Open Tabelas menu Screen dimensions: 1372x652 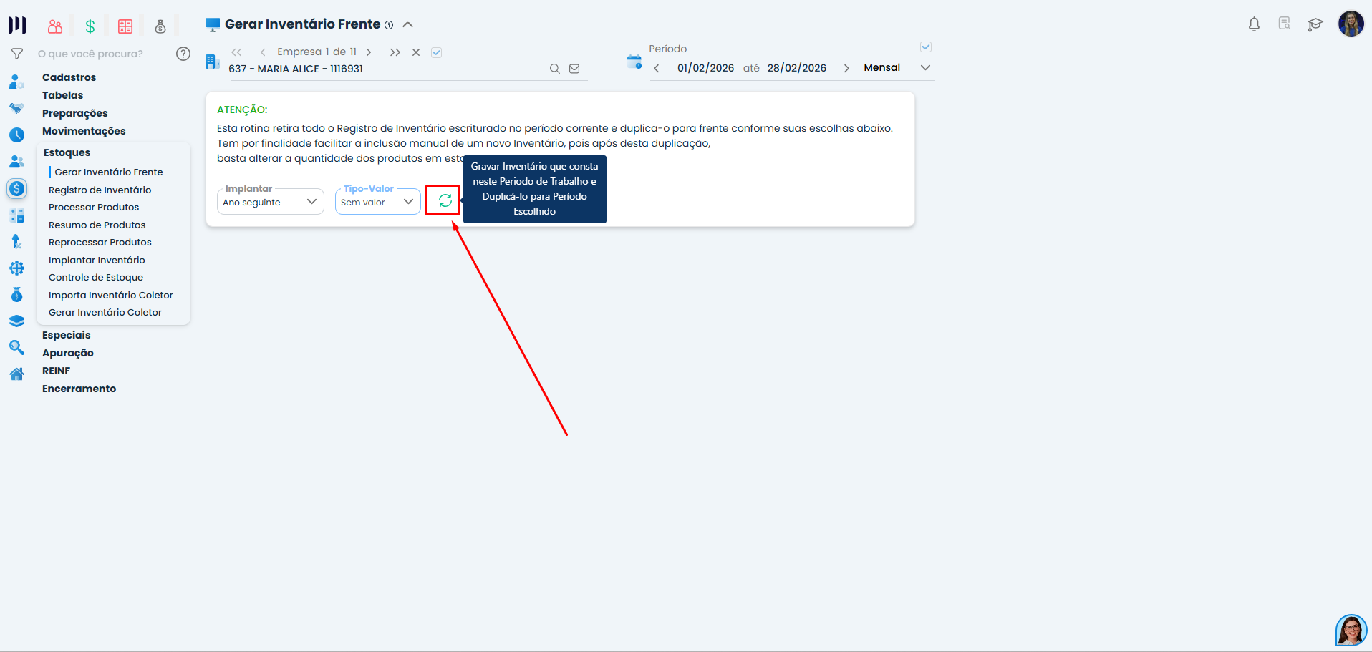tap(62, 95)
